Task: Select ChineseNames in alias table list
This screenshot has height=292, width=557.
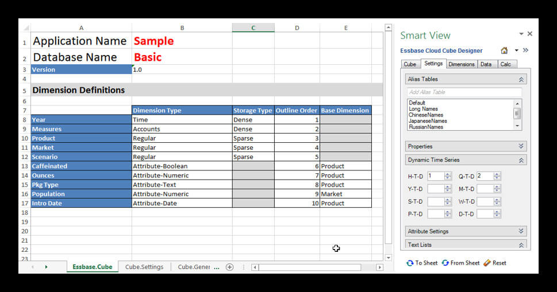Action: tap(426, 115)
